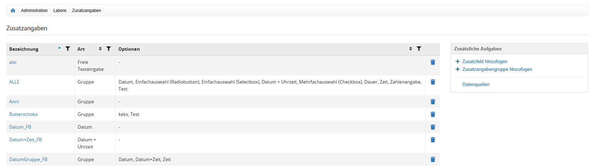Delete the abc entry via trash icon
The image size is (591, 166).
coord(433,62)
